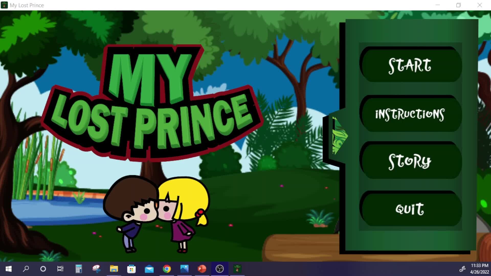
Task: Open Google Chrome from the taskbar
Action: point(166,269)
